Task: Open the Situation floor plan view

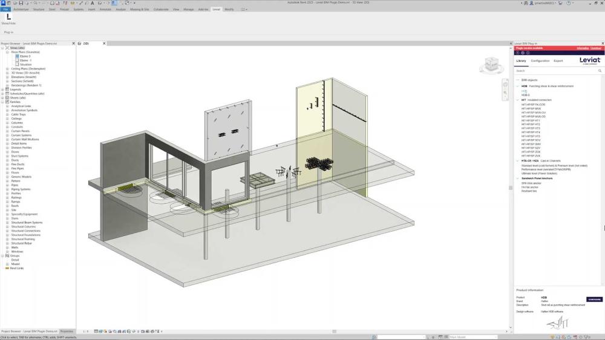Action: [25, 65]
